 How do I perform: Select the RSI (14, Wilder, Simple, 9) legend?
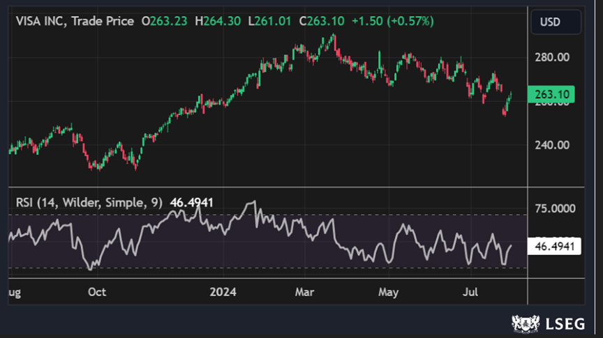coord(89,202)
